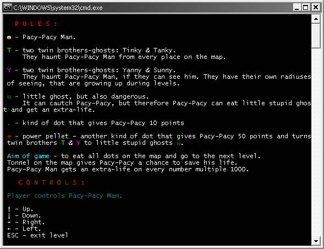
Task: Click the red RULES heading
Action: [36, 24]
